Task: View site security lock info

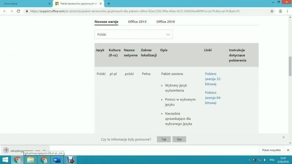Action: (x=27, y=11)
